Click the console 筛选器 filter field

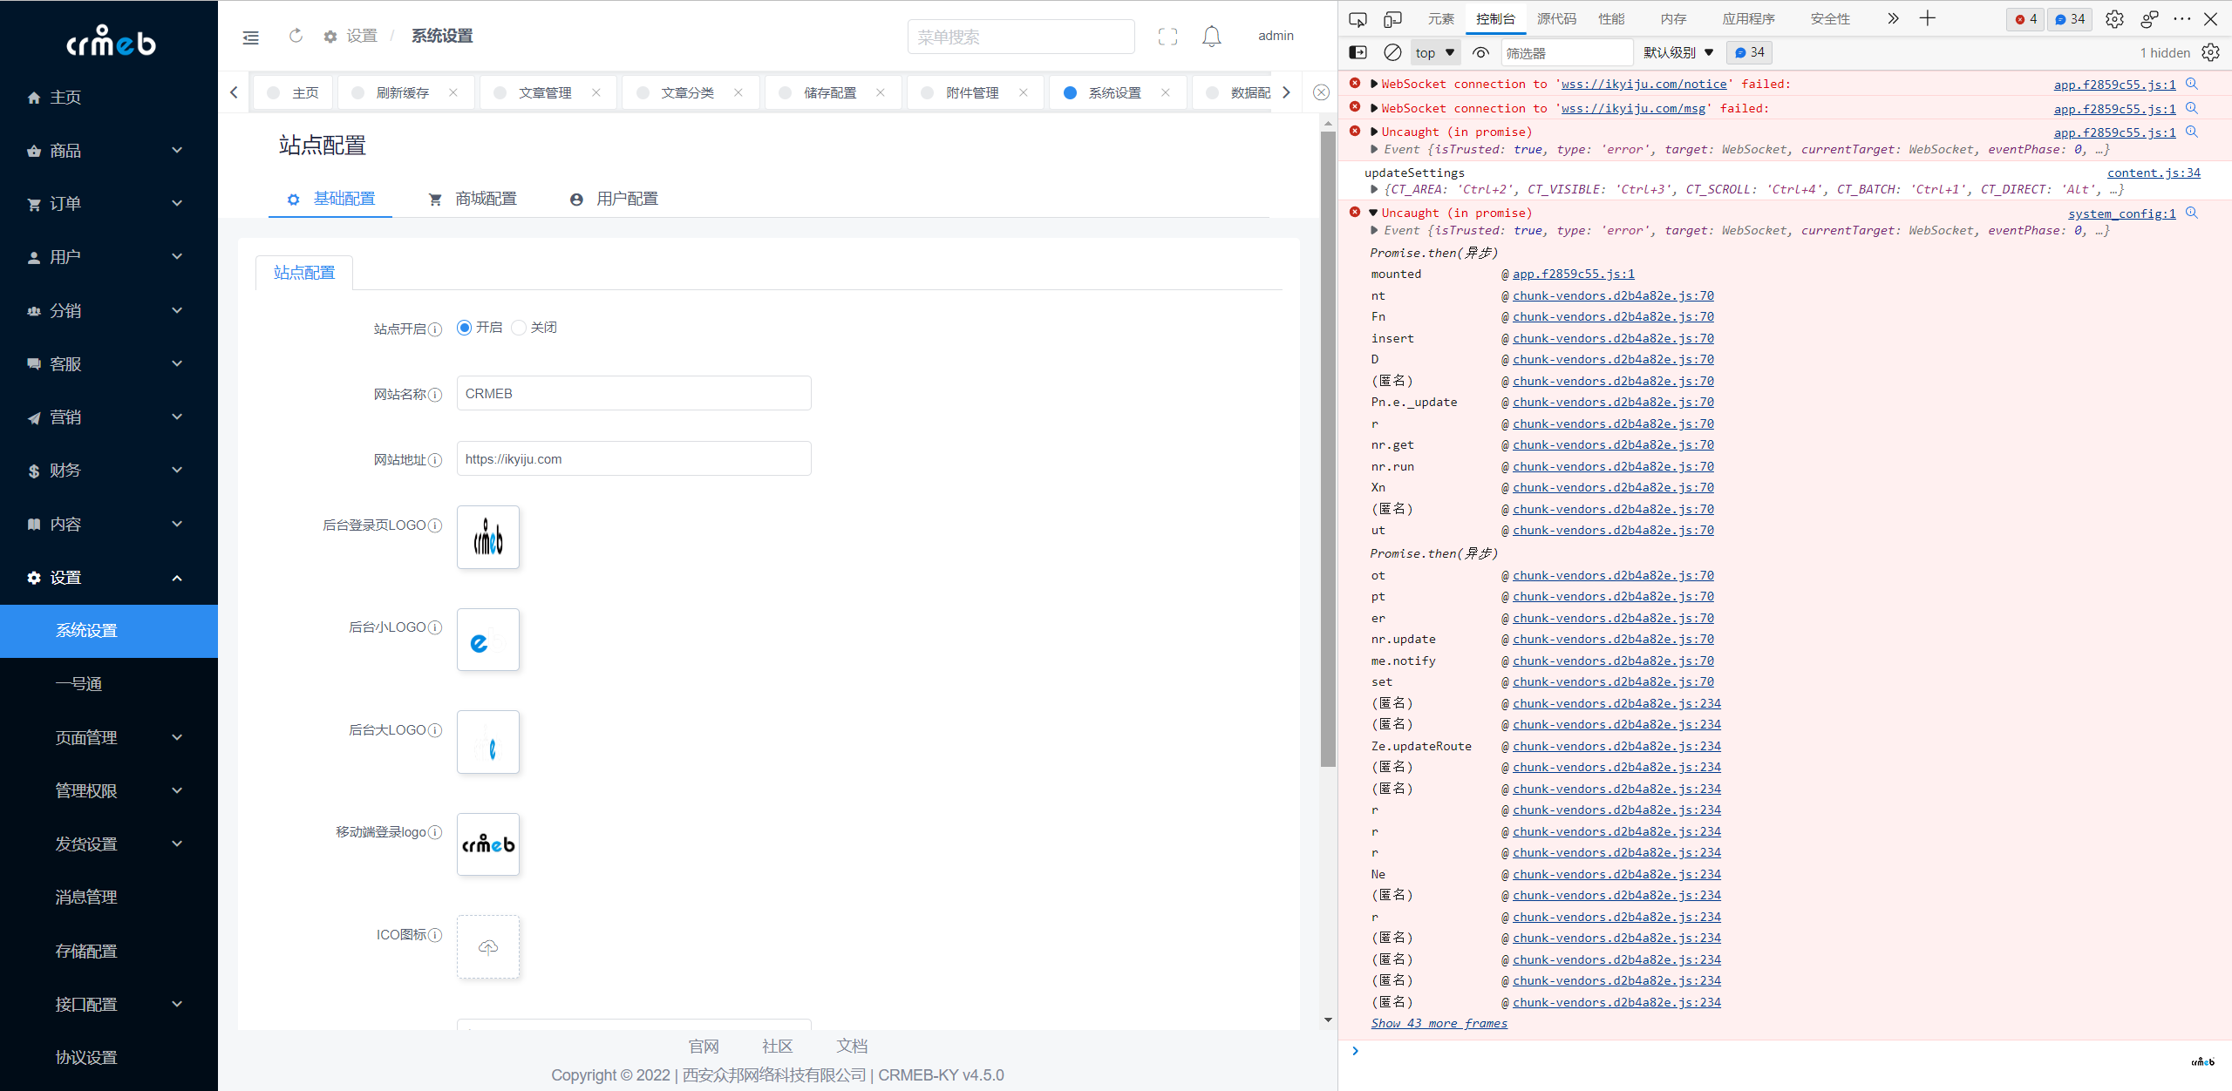coord(1567,52)
